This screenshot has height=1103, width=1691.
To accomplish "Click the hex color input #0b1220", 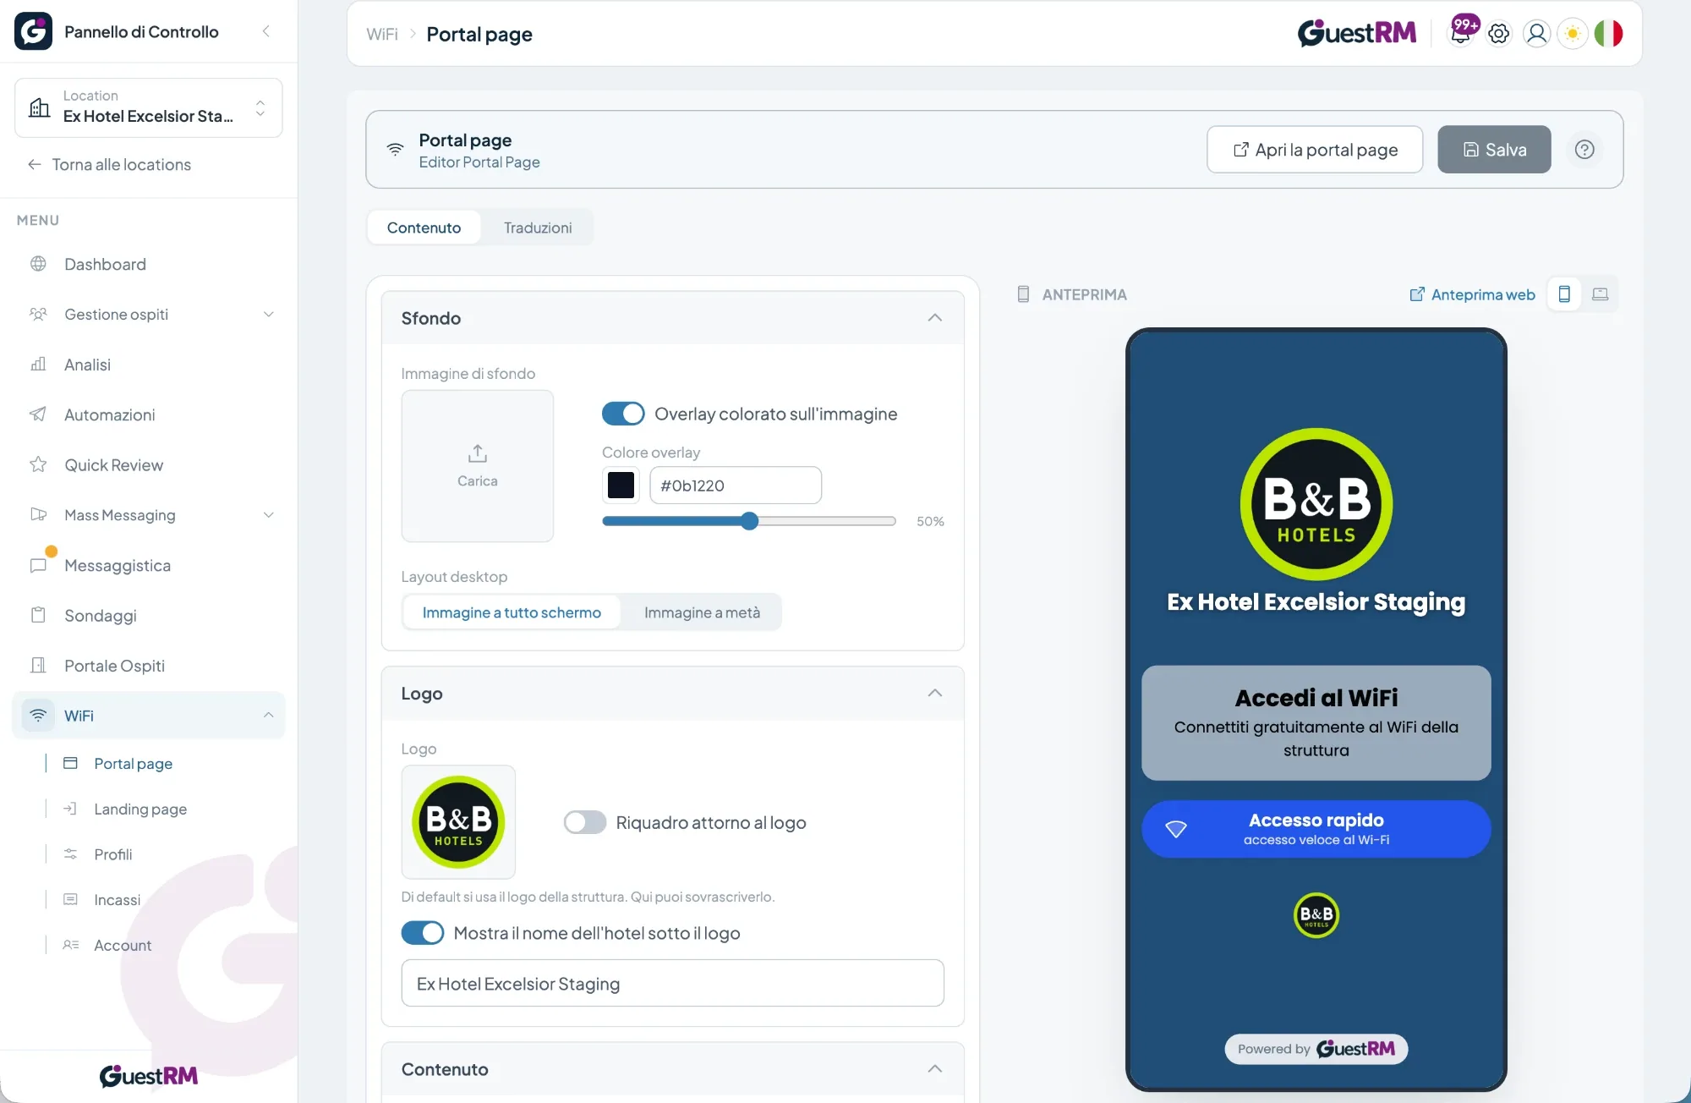I will point(736,486).
